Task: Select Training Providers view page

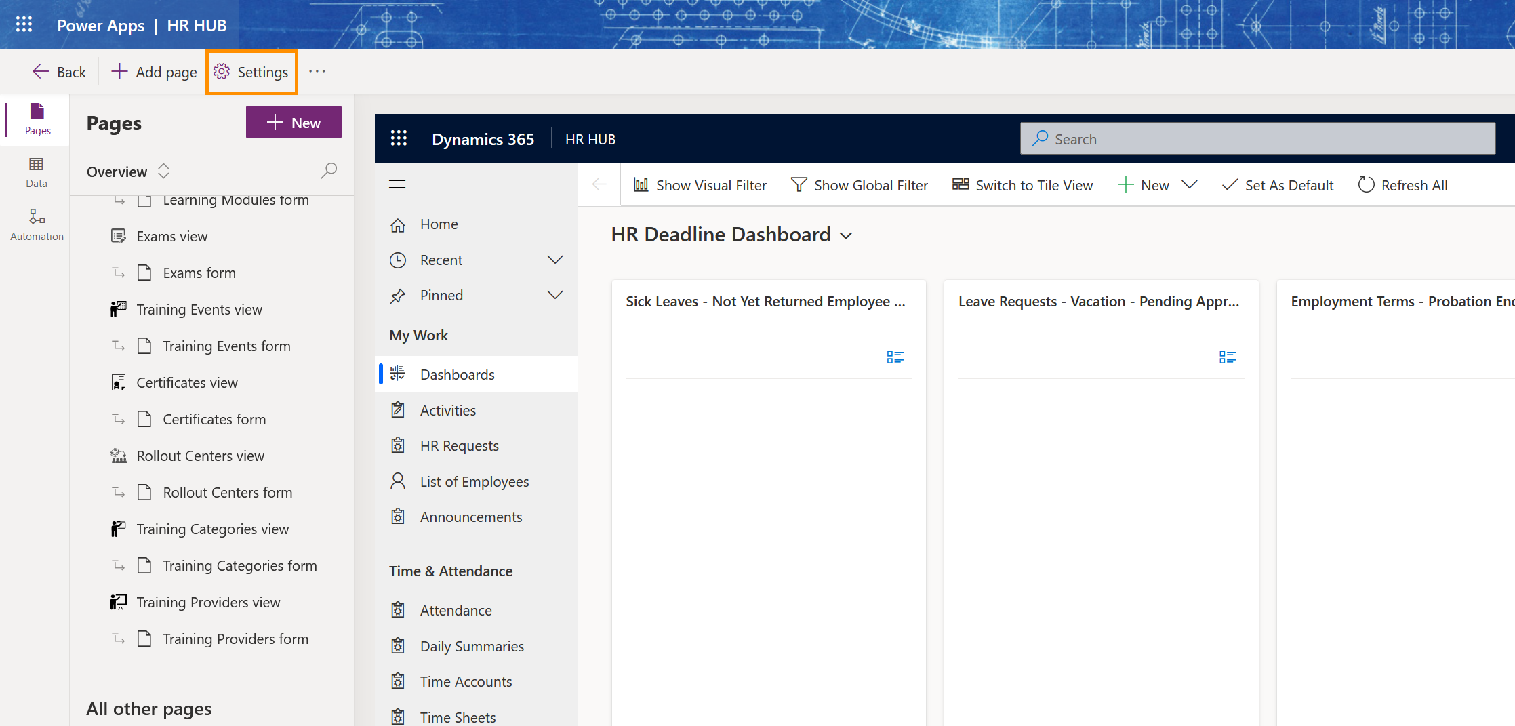Action: [x=207, y=603]
